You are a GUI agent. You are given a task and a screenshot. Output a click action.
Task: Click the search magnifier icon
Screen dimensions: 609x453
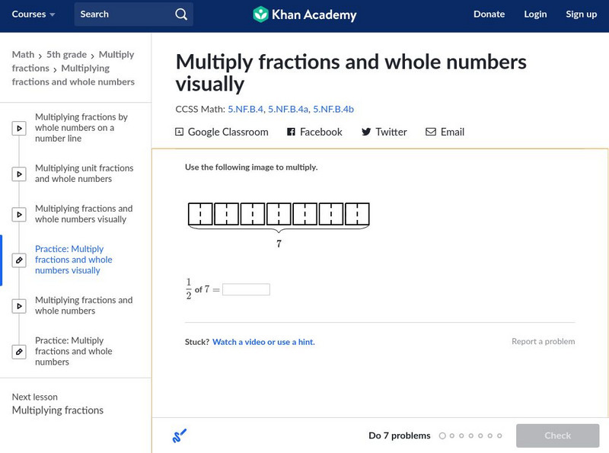[x=180, y=14]
